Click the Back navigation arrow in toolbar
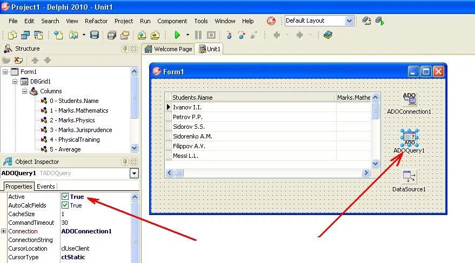The height and width of the screenshot is (263, 475). tap(277, 35)
